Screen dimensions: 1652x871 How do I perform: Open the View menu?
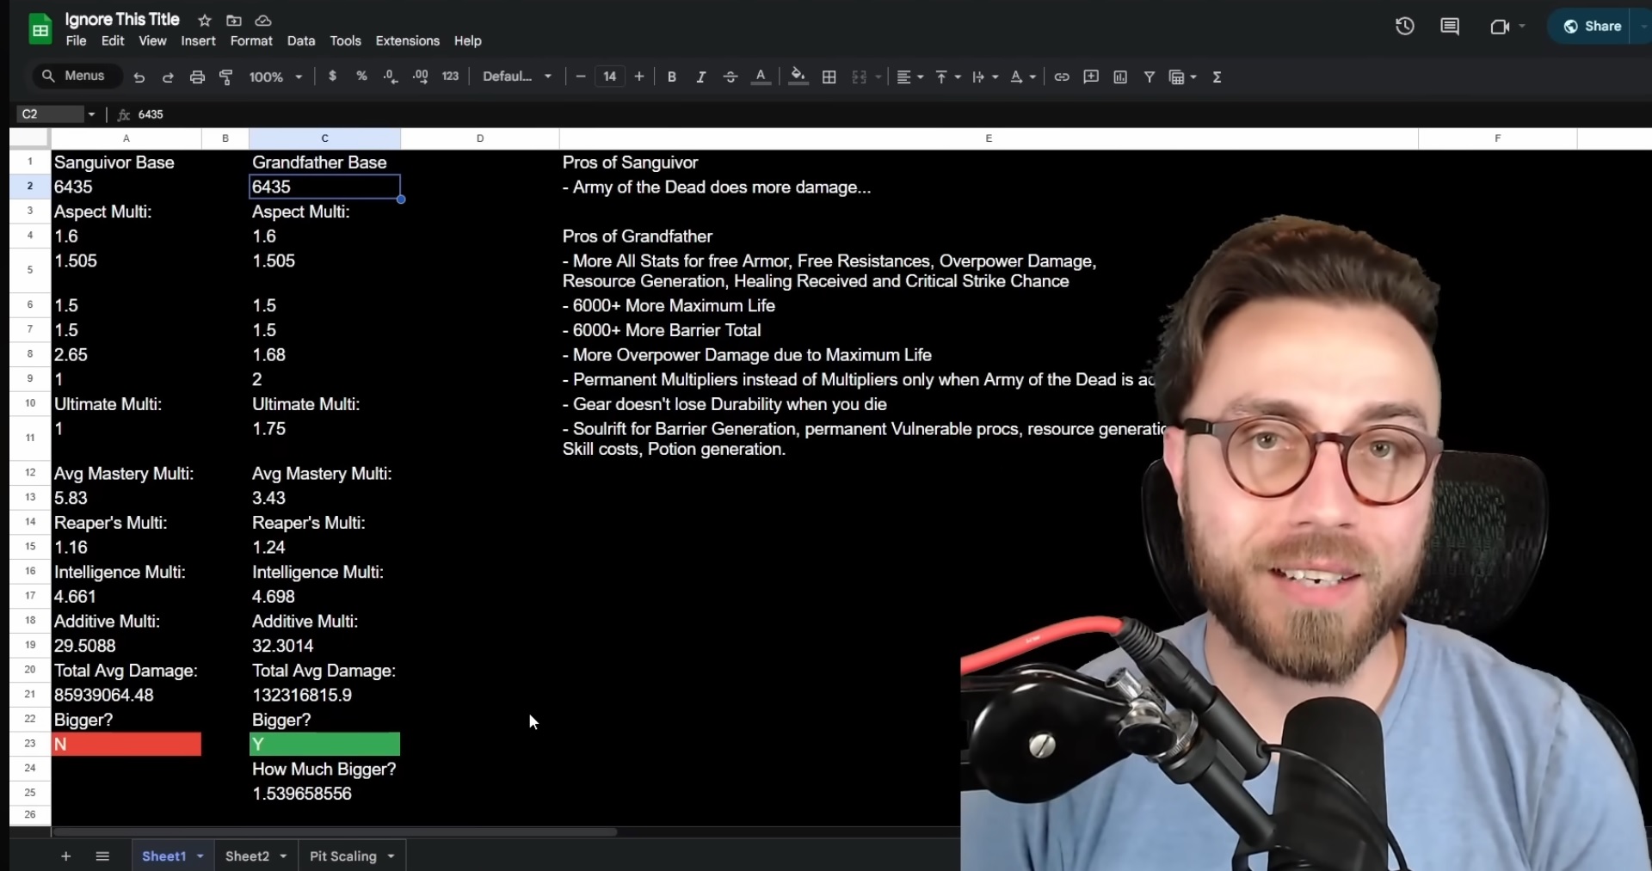(x=152, y=40)
